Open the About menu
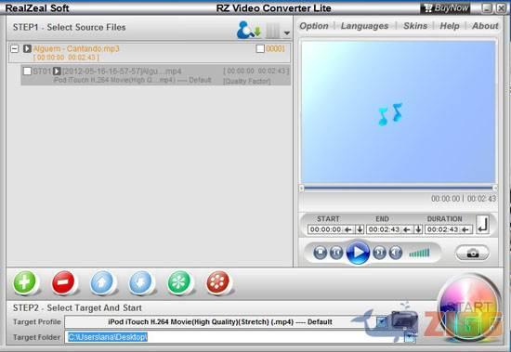Viewport: 511px width, 352px height. point(485,26)
